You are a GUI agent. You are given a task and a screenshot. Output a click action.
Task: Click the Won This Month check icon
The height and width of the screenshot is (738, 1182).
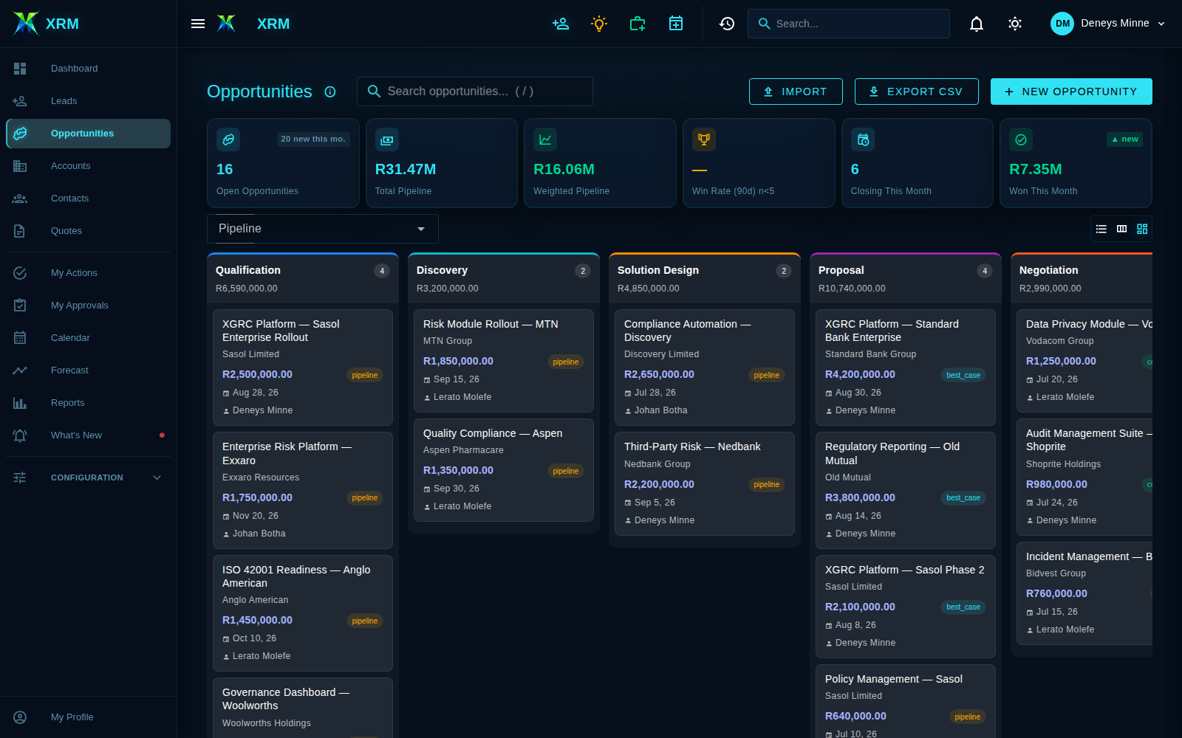[x=1021, y=139]
